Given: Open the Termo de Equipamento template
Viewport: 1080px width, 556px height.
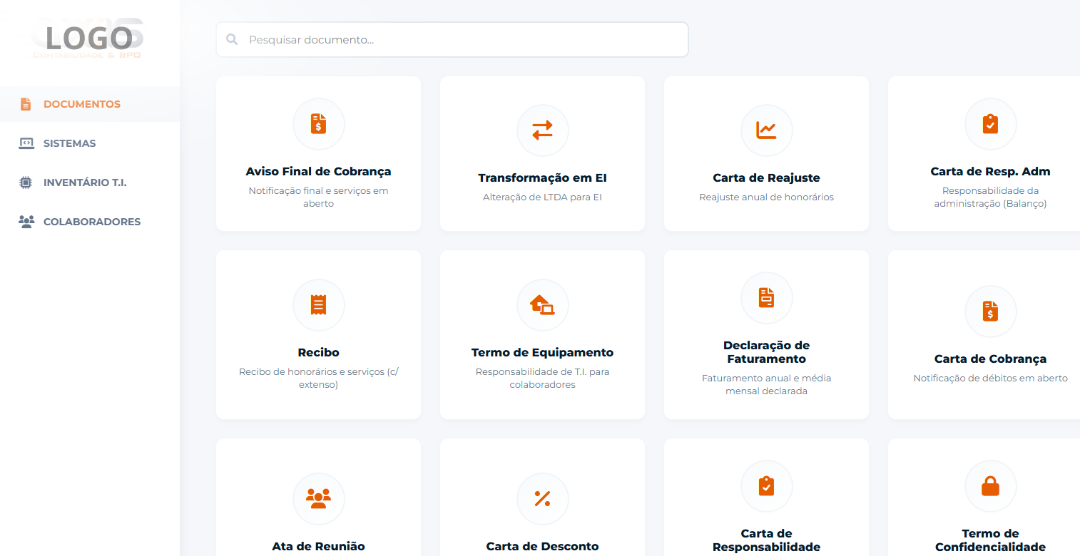Looking at the screenshot, I should pyautogui.click(x=542, y=335).
